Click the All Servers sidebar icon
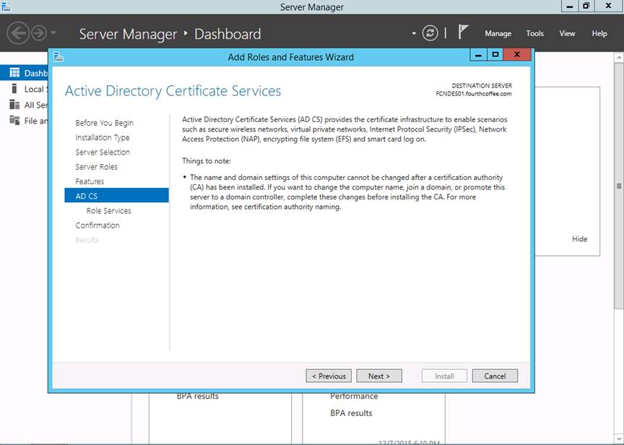This screenshot has width=624, height=445. pos(14,105)
